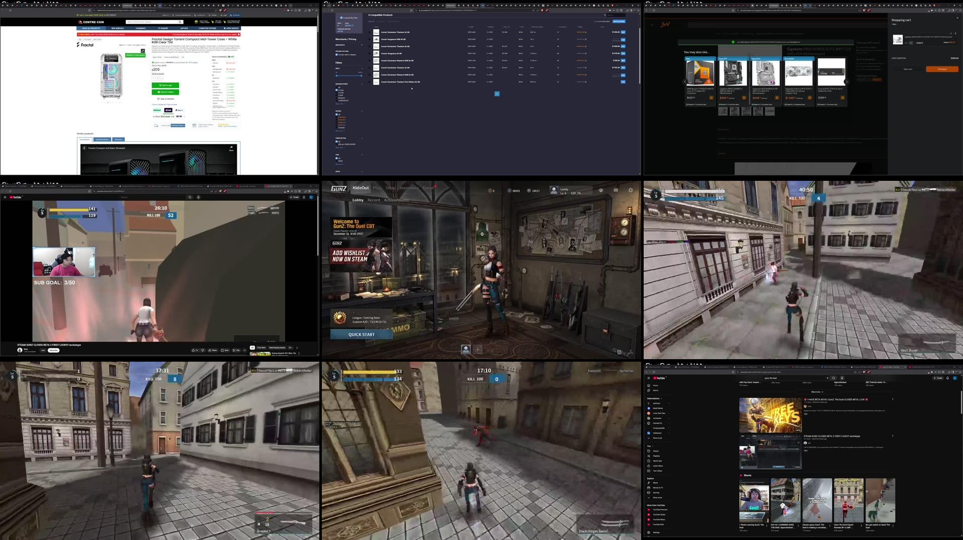The image size is (963, 540).
Task: Click the green Add to Cart button on Centre Com
Action: 166,85
